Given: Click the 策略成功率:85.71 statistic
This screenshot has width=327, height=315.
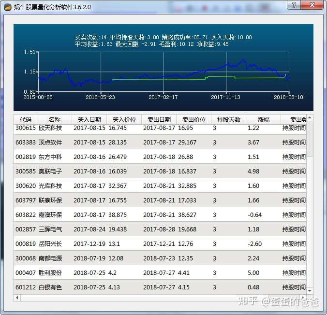Looking at the screenshot, I should (x=185, y=37).
